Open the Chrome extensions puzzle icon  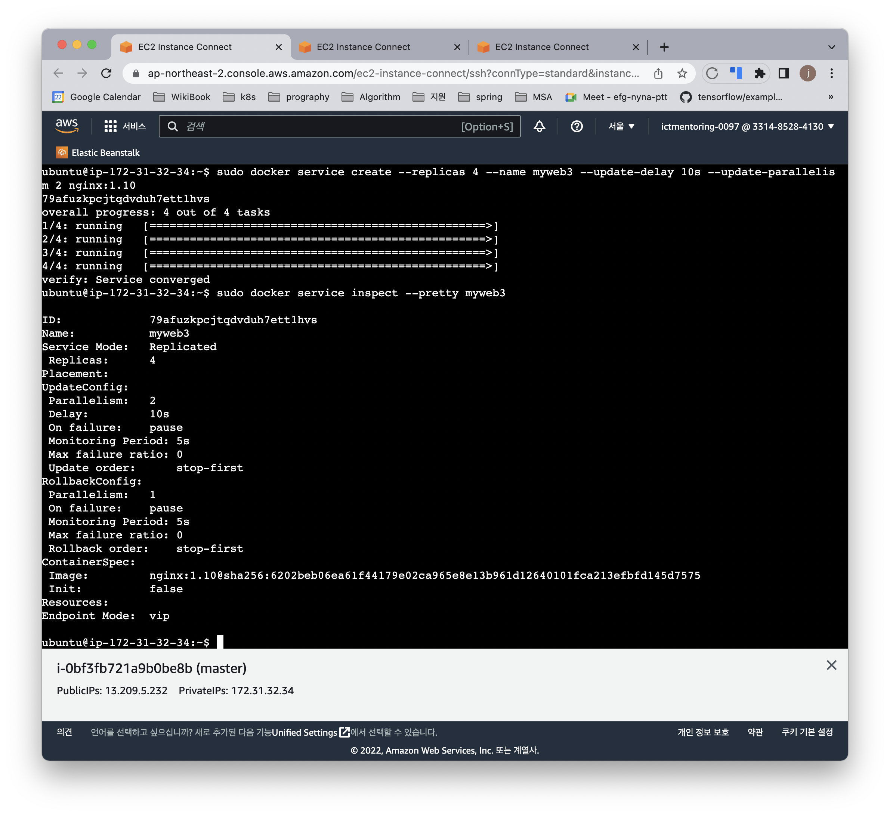point(759,73)
